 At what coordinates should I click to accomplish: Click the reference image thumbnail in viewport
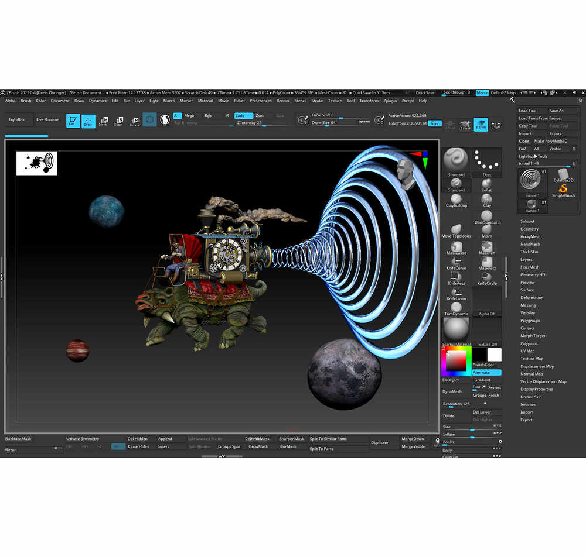[x=36, y=163]
